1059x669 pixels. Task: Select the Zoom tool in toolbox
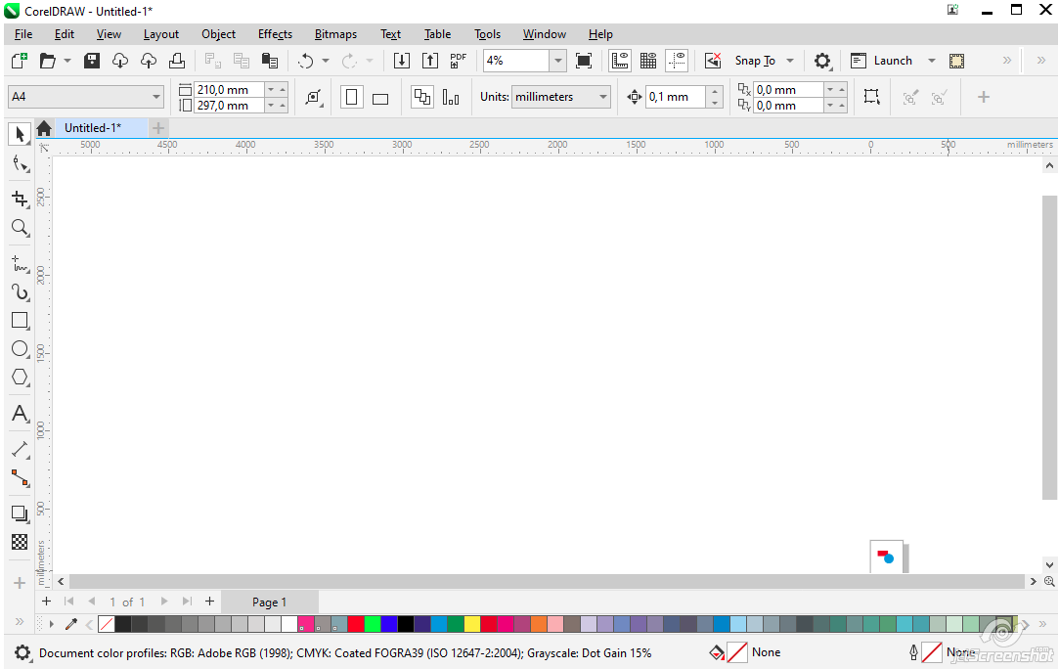(20, 228)
